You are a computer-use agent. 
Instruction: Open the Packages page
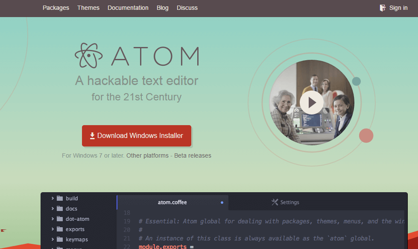click(x=56, y=8)
